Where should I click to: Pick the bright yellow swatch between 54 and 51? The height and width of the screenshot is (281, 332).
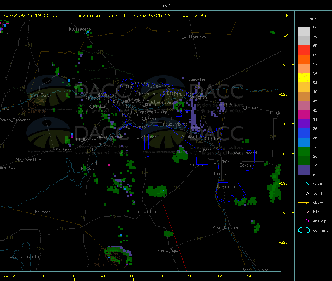click(304, 78)
